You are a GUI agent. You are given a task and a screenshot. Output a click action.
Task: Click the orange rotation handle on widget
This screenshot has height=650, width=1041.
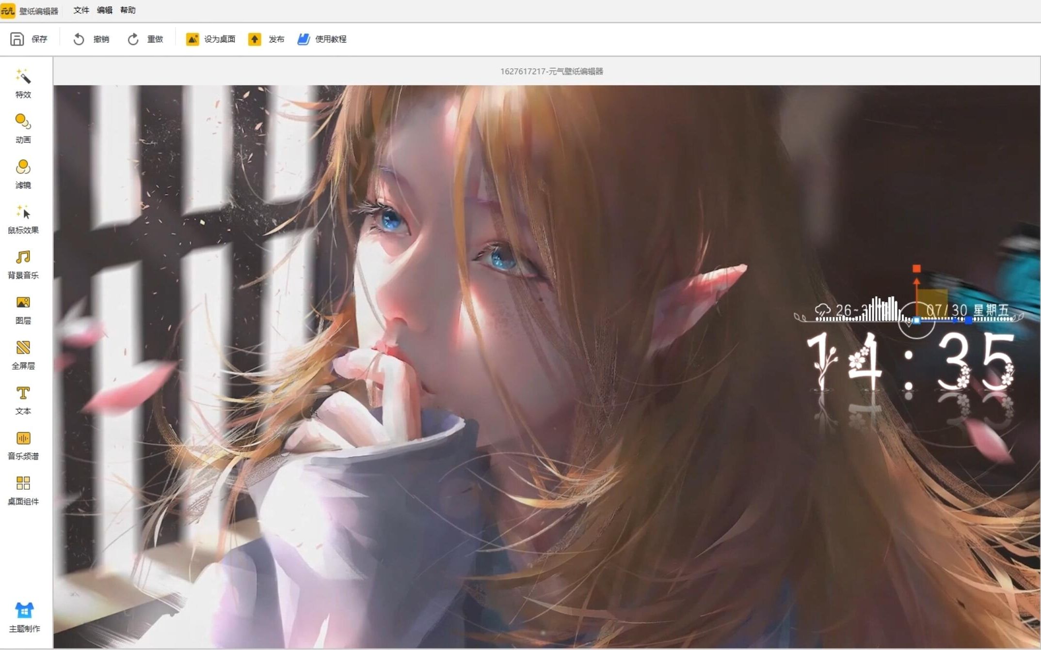(x=916, y=268)
